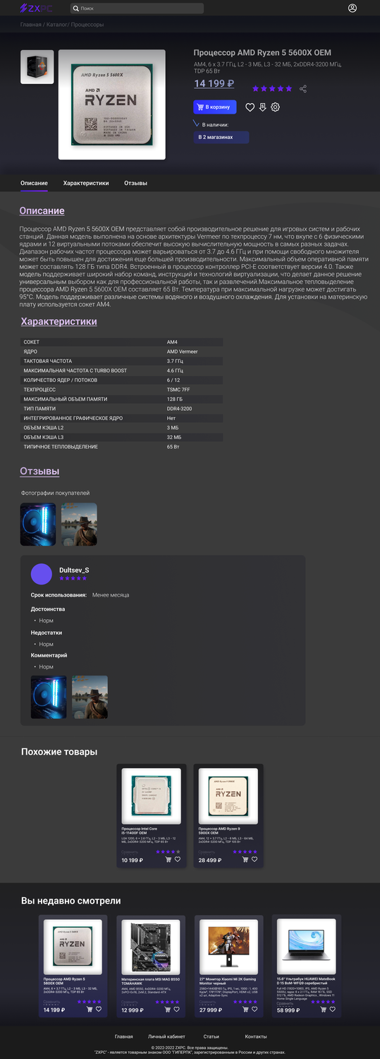Viewport: 380px width, 1059px height.
Task: Favorite the Intel Core i5-11400F card
Action: point(178,859)
